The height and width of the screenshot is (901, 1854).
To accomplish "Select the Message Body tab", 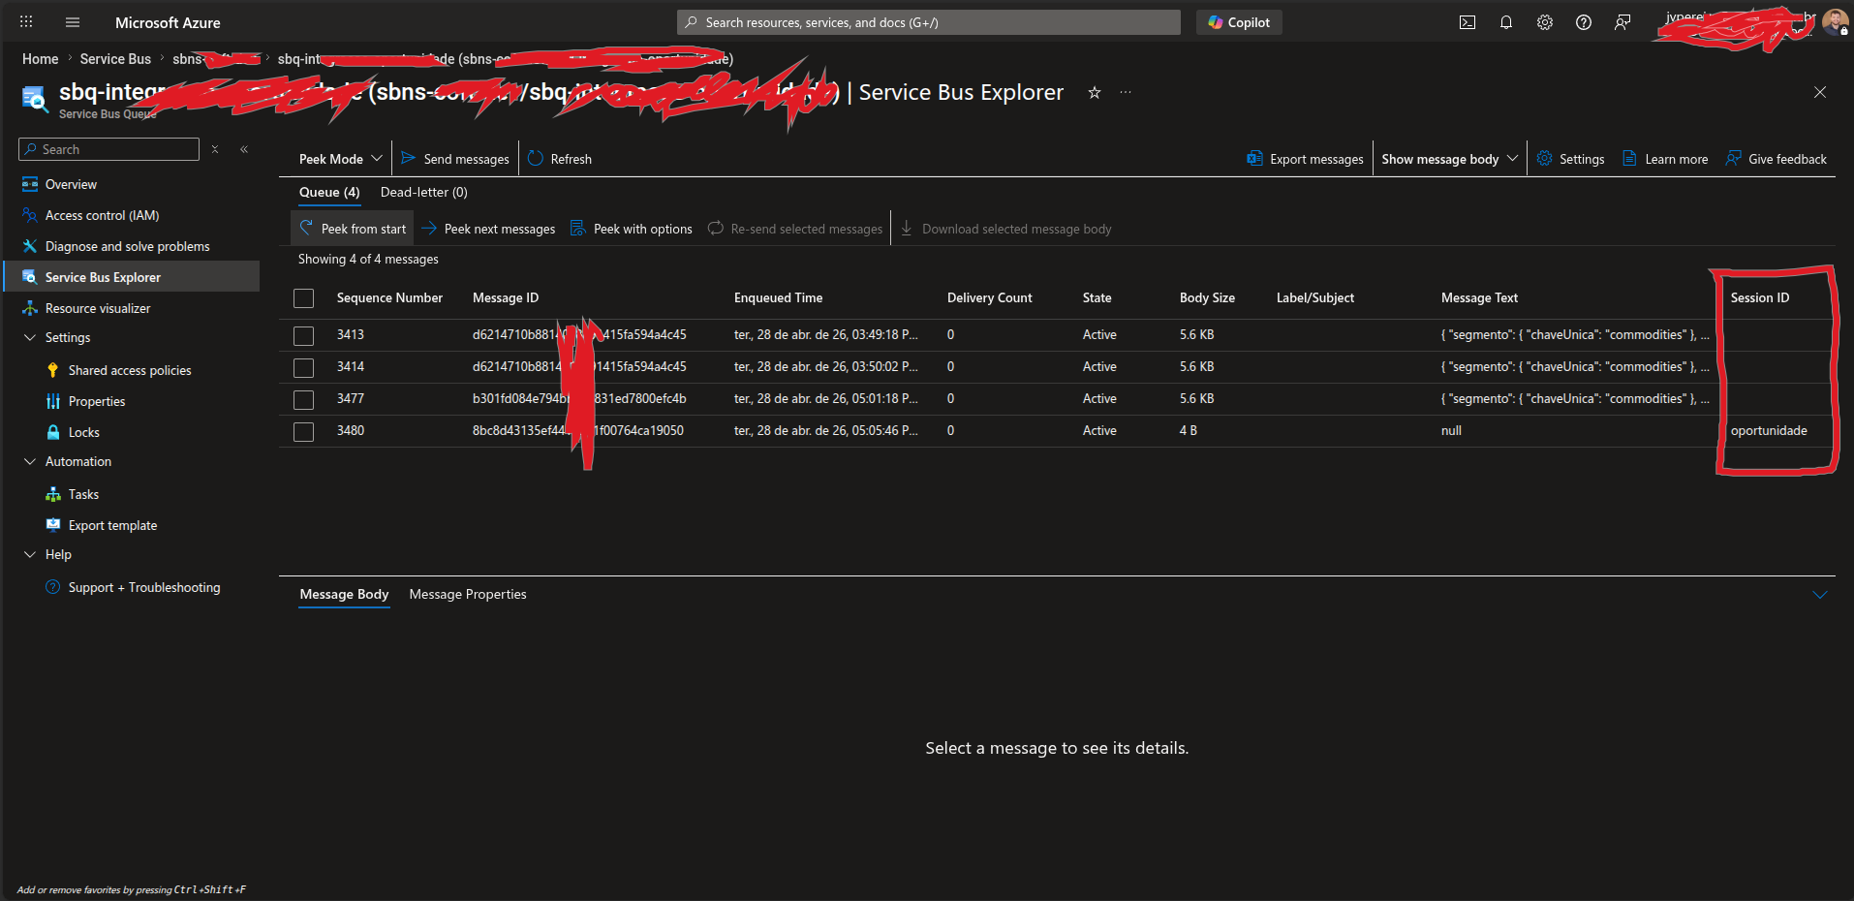I will click(344, 594).
